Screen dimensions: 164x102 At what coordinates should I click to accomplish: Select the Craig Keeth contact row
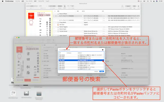97,23
